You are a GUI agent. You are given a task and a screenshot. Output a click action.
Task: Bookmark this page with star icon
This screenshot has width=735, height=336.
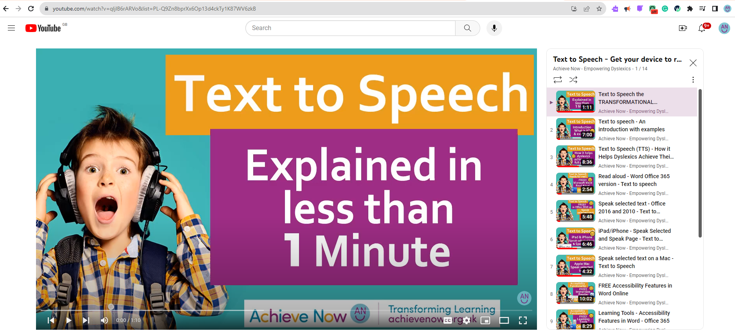[x=599, y=9]
